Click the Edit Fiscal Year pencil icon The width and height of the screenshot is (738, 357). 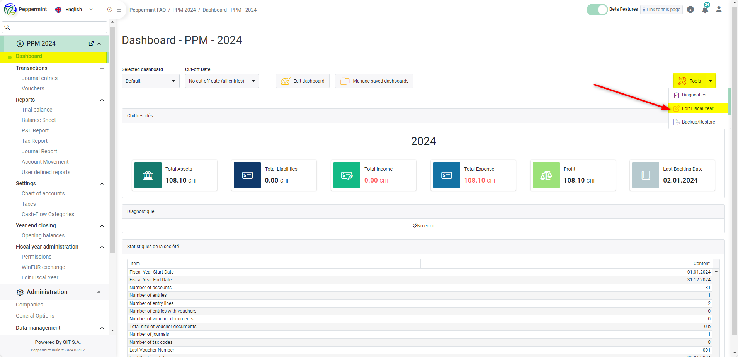click(677, 108)
